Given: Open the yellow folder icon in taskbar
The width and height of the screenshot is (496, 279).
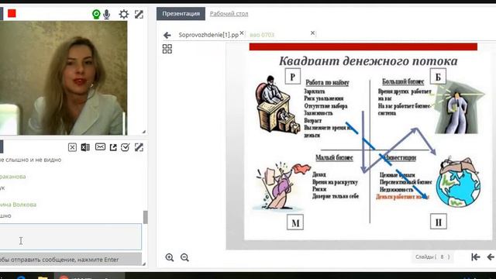Looking at the screenshot, I should pos(43,277).
